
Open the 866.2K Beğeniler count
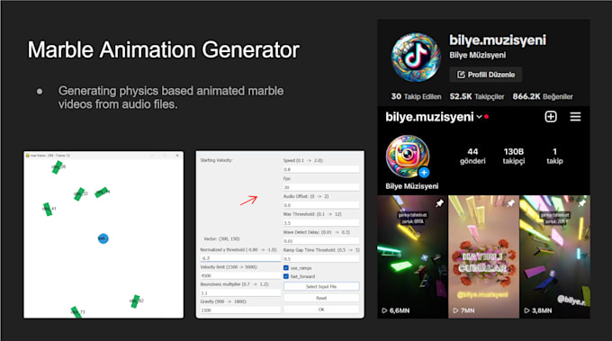(543, 96)
